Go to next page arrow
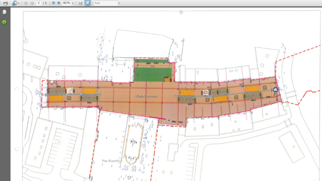This screenshot has height=181, width=322. 32,3
